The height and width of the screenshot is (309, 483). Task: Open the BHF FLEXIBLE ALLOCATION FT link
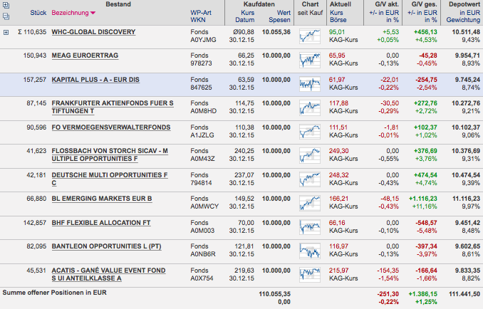click(x=101, y=223)
